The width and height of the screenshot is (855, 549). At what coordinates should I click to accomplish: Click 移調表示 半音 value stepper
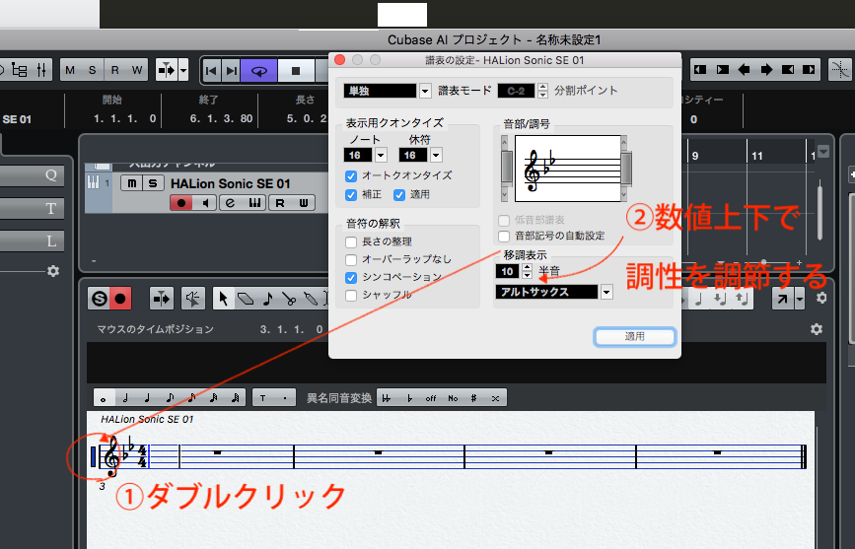coord(527,271)
